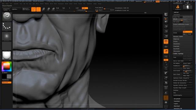
Task: Toggle Floor grid display
Action: coord(166,46)
